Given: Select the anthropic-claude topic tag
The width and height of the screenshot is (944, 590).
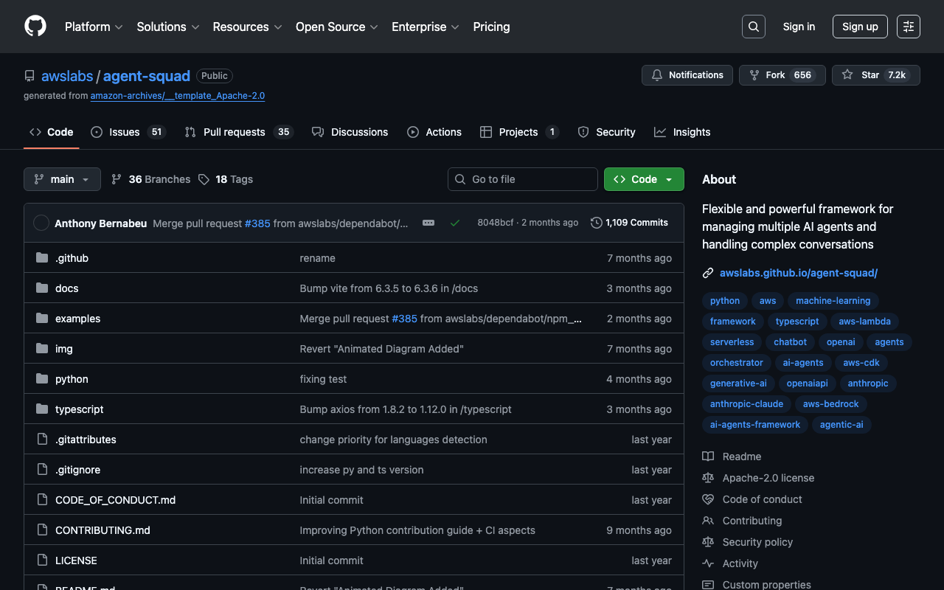Looking at the screenshot, I should [x=746, y=404].
